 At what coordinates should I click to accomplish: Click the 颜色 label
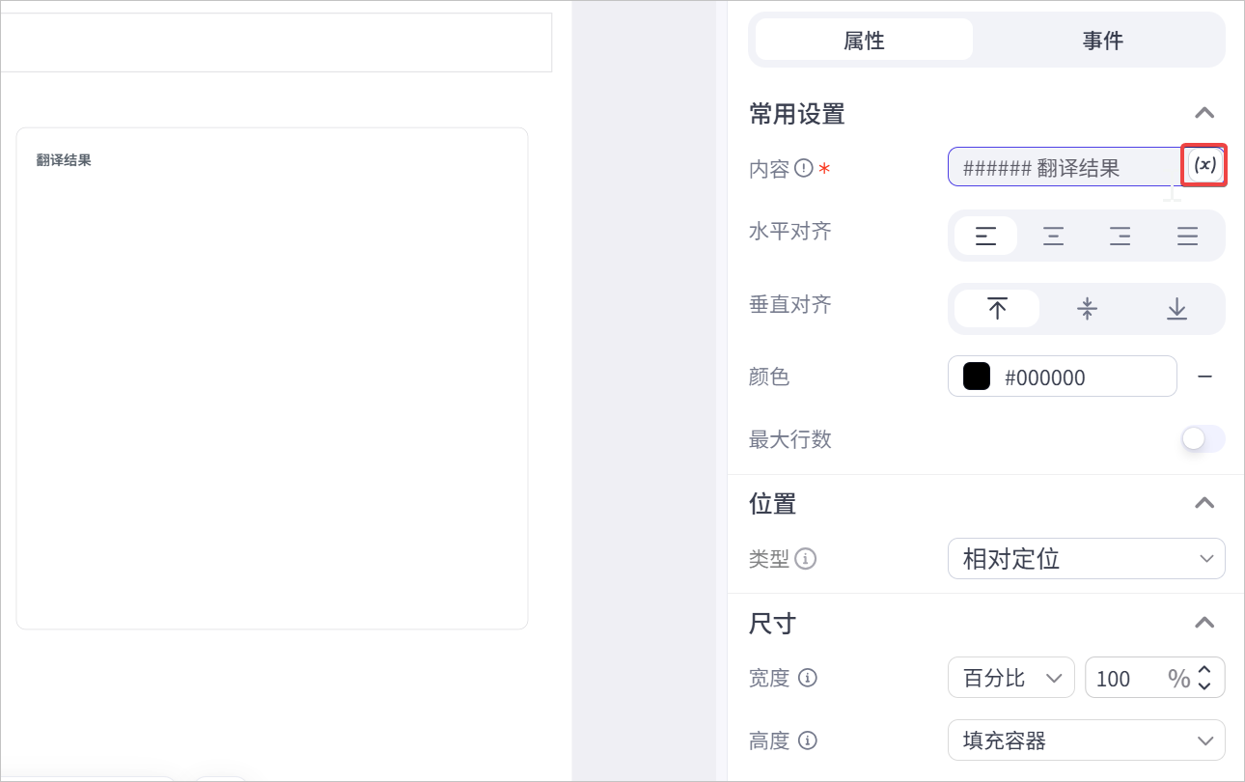tap(769, 377)
